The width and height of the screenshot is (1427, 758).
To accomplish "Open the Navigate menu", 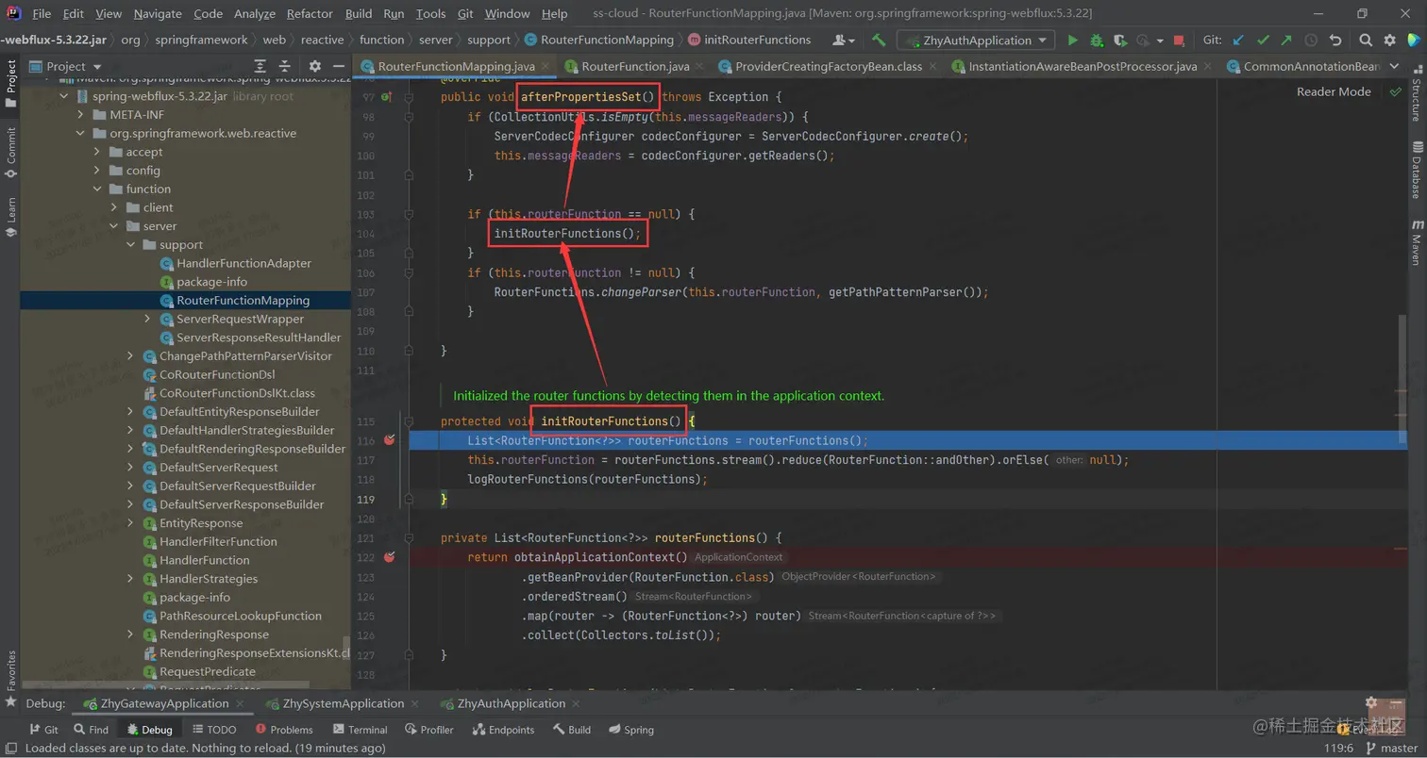I will pyautogui.click(x=158, y=13).
